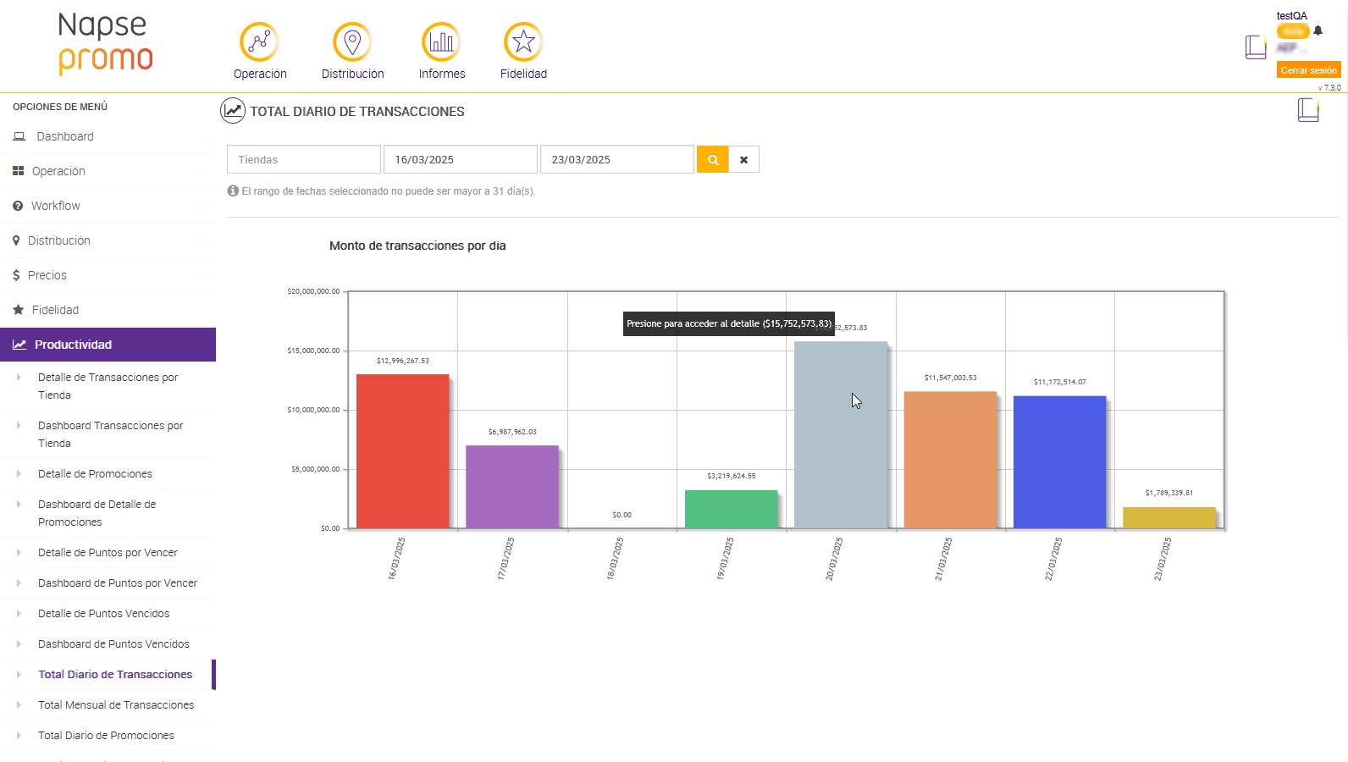This screenshot has width=1348, height=762.
Task: Click the purple bar for 17/03/2025
Action: [x=512, y=487]
